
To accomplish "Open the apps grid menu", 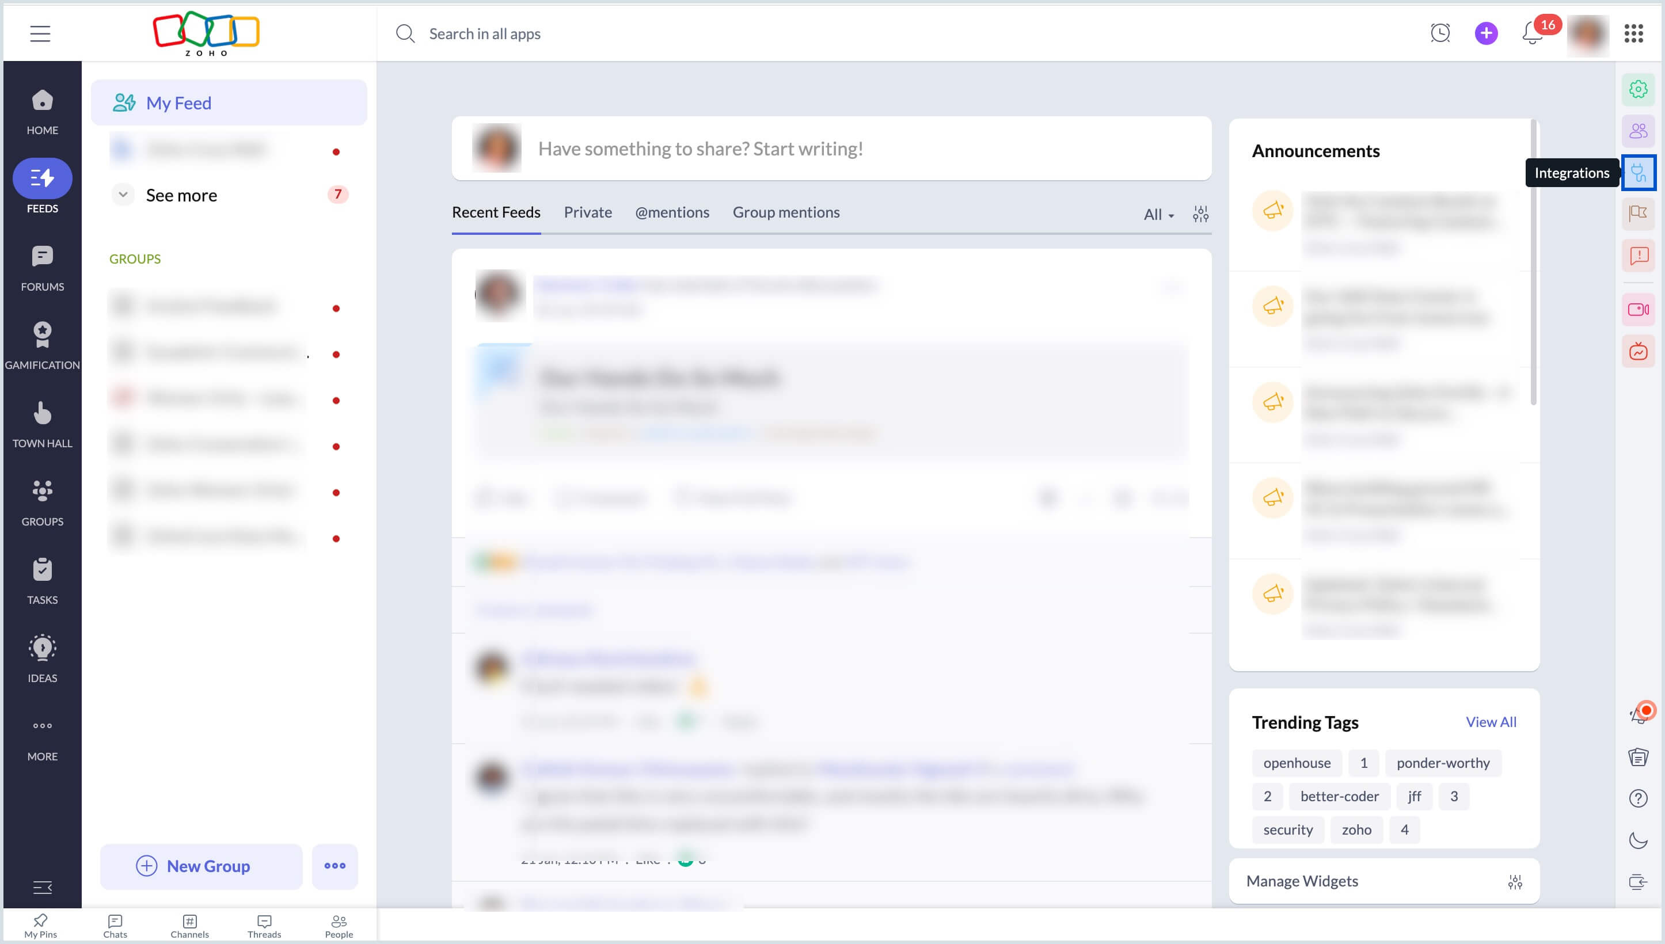I will coord(1634,33).
